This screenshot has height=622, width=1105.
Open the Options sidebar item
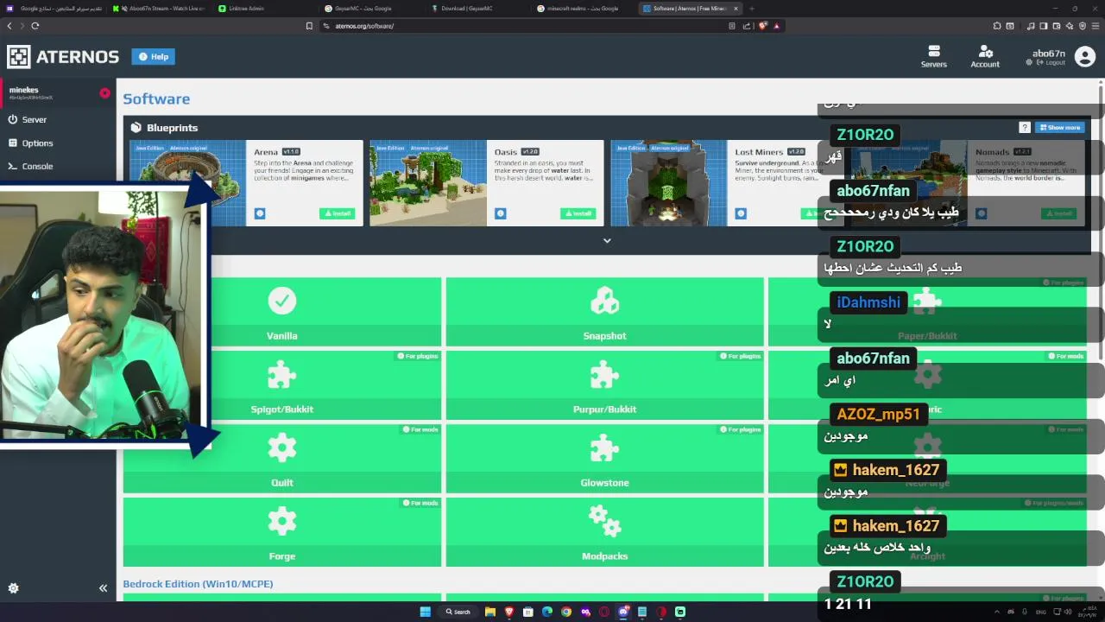(x=57, y=143)
